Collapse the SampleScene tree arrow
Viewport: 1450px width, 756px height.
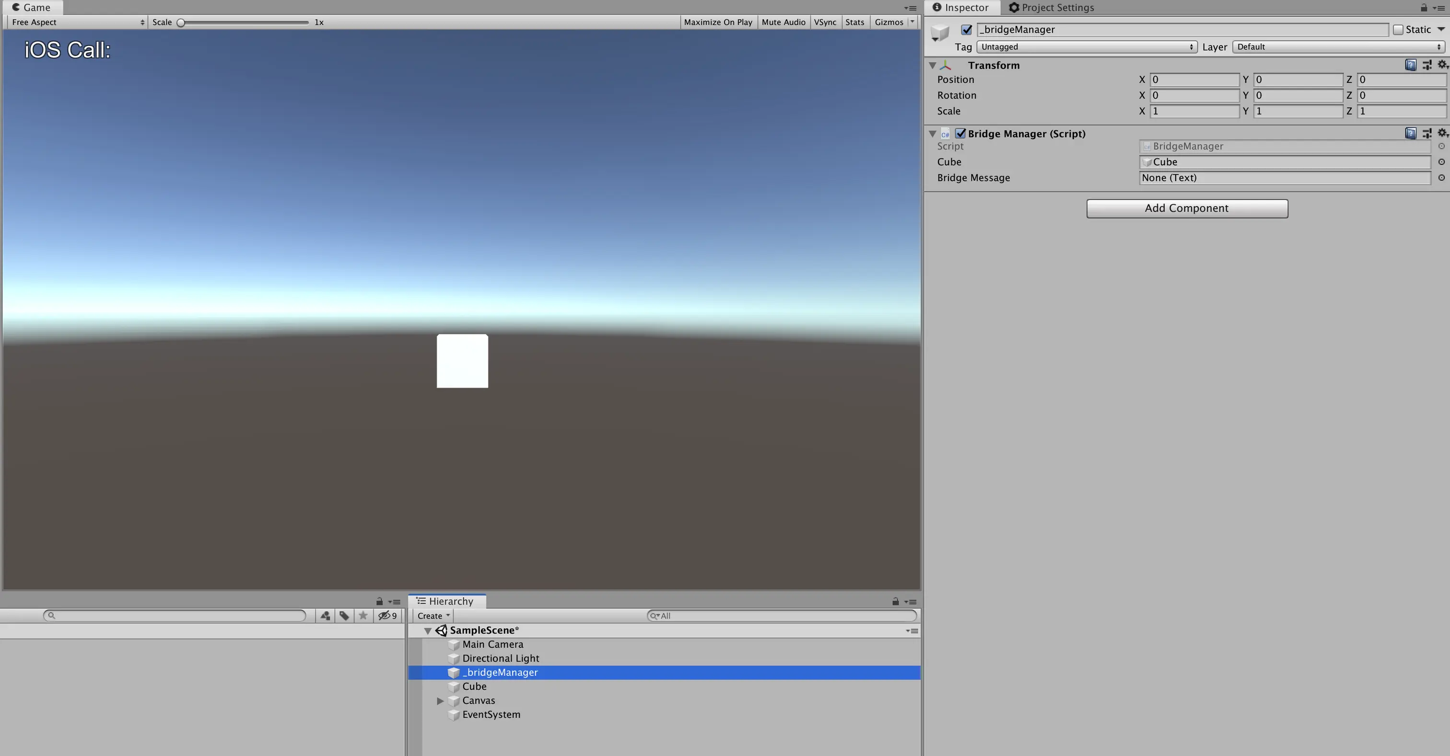coord(428,631)
